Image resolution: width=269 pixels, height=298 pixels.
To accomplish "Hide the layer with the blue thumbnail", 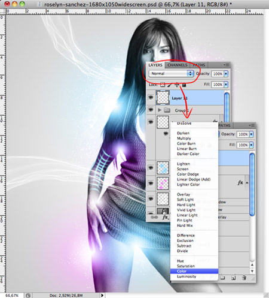I will click(151, 167).
